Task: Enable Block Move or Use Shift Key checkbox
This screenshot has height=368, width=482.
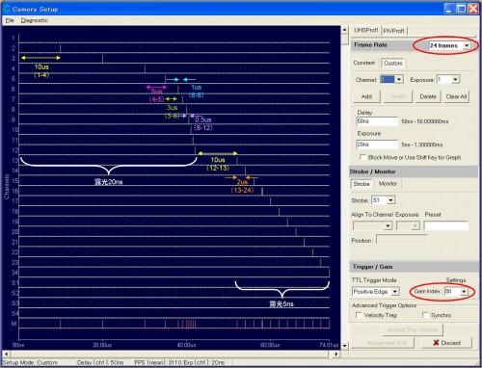Action: point(362,157)
